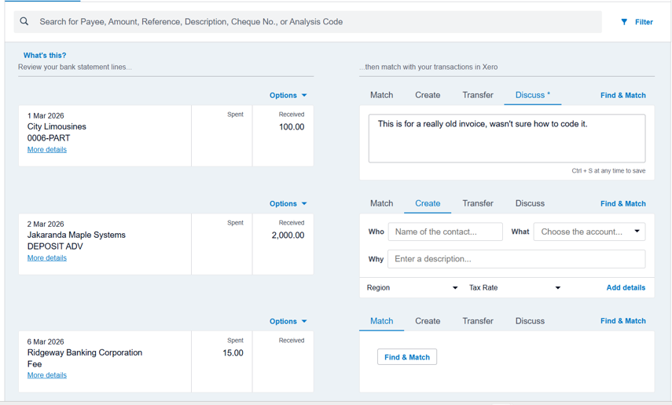Switch to Match tab for City Limousines
672x405 pixels.
(x=381, y=96)
